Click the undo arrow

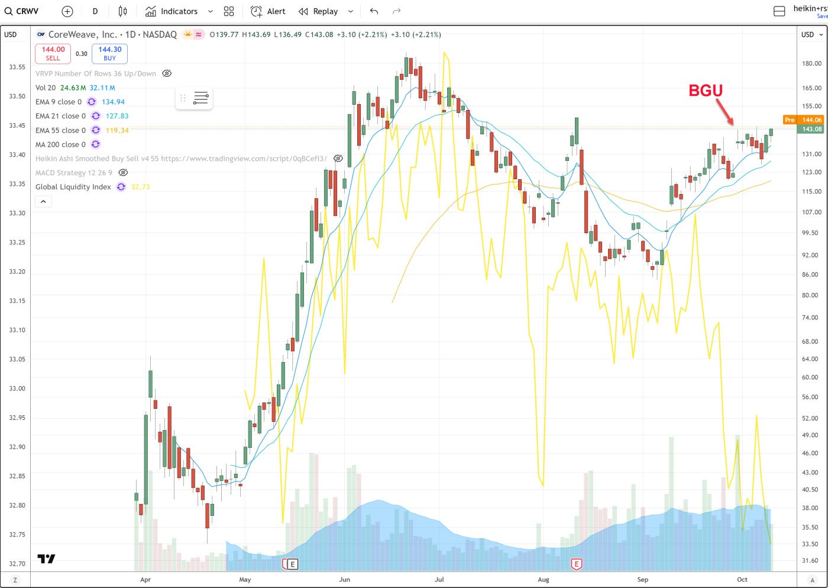point(374,11)
